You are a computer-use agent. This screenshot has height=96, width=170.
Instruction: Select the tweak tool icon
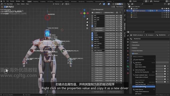coord(2,7)
